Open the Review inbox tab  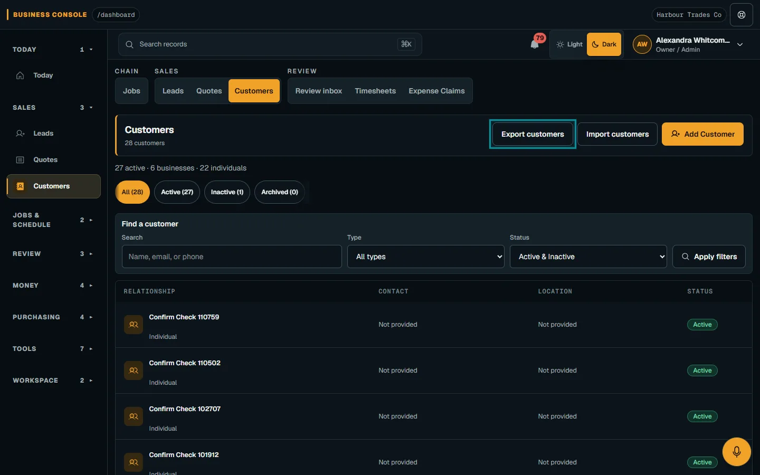319,91
